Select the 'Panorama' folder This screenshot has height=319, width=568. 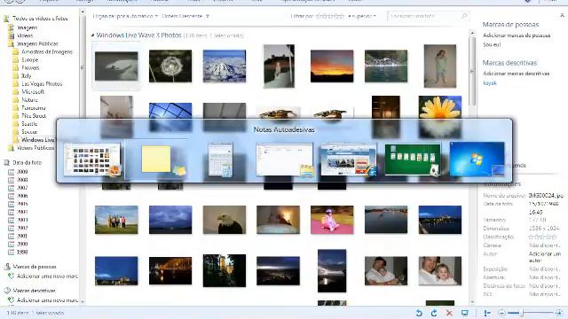pos(34,108)
